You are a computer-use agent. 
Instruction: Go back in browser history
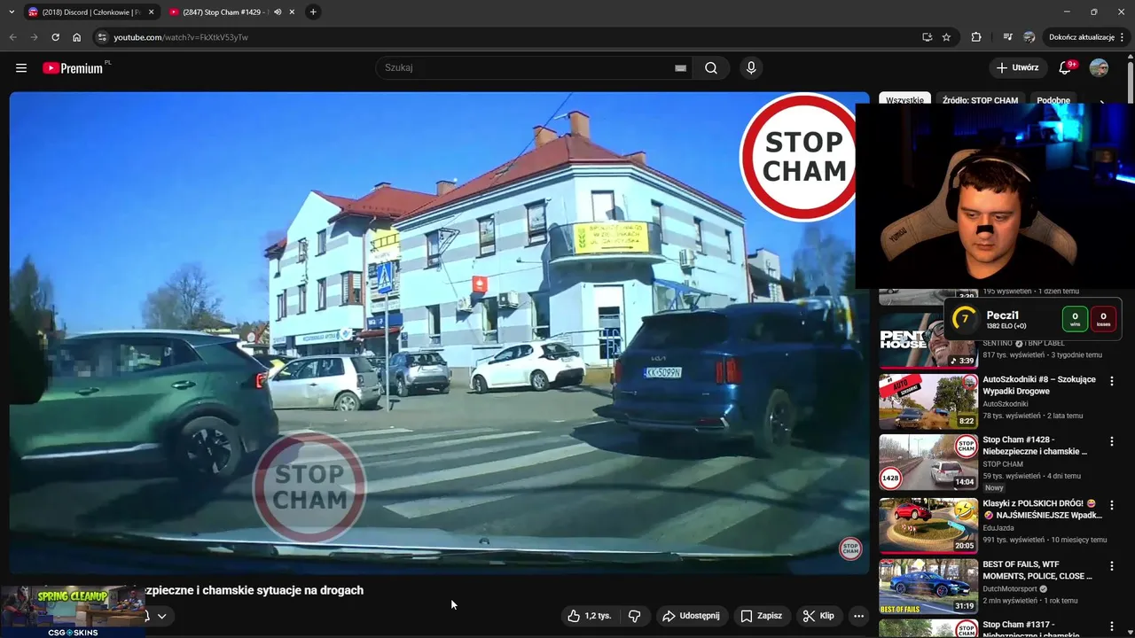12,37
